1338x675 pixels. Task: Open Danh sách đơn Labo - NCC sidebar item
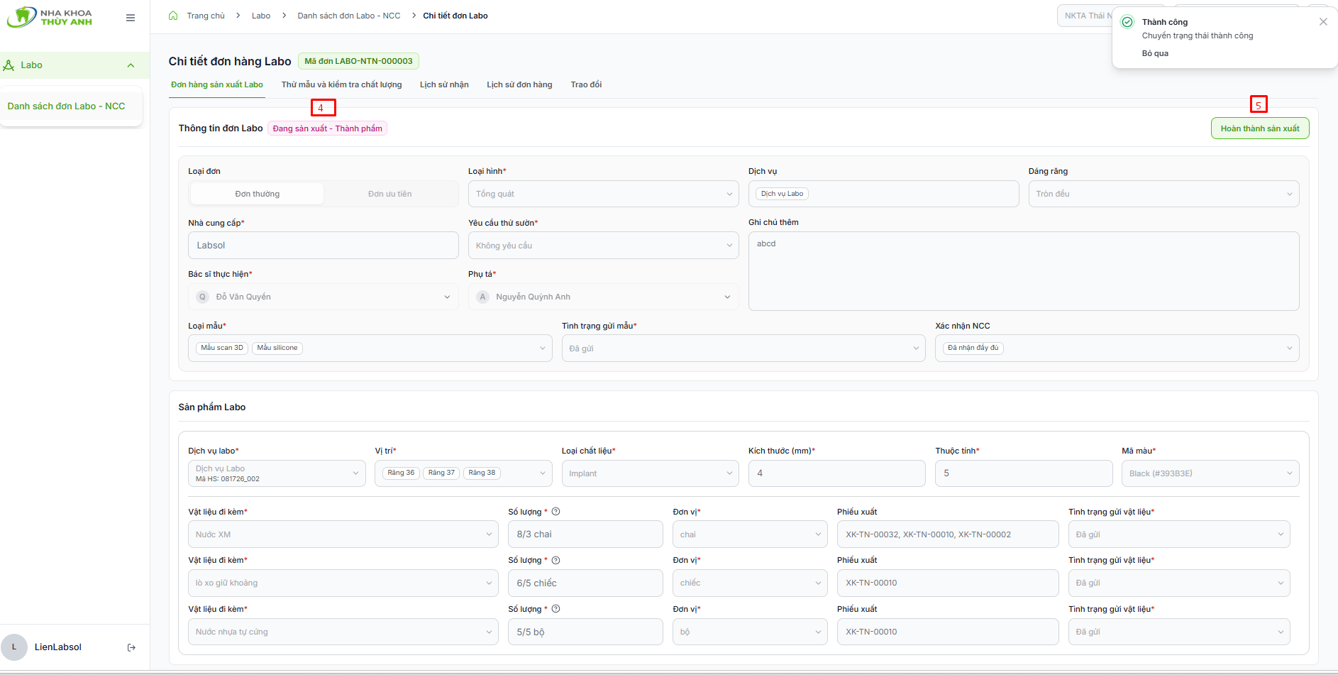pos(66,106)
